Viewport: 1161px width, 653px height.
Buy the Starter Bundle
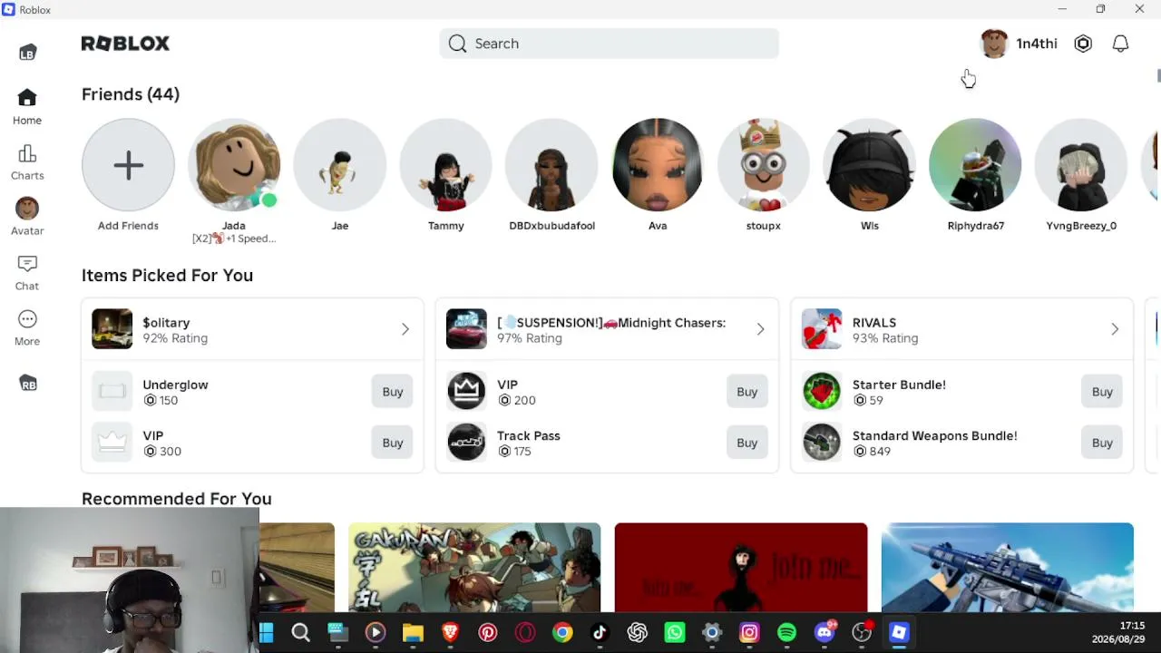[1102, 392]
